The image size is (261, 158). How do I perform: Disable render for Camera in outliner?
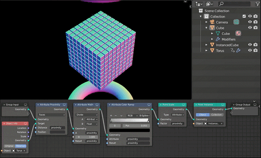(x=256, y=22)
